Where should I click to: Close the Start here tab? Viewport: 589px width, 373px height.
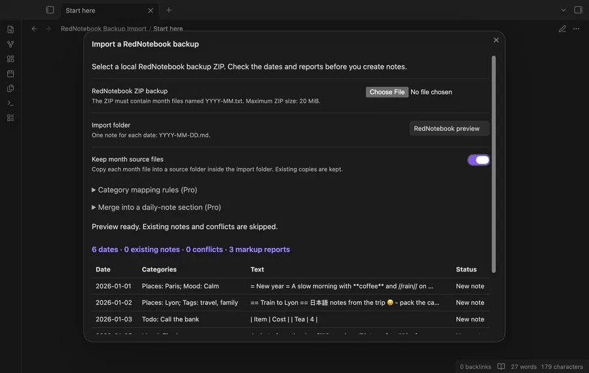151,10
